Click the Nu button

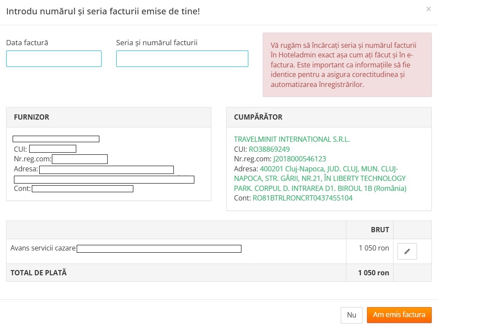(x=351, y=315)
